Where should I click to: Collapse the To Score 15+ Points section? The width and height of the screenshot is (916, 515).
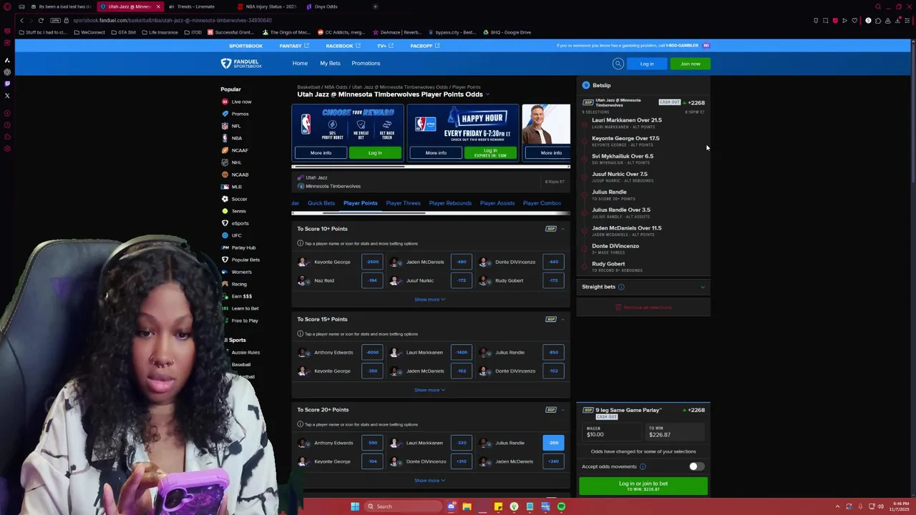pos(562,319)
